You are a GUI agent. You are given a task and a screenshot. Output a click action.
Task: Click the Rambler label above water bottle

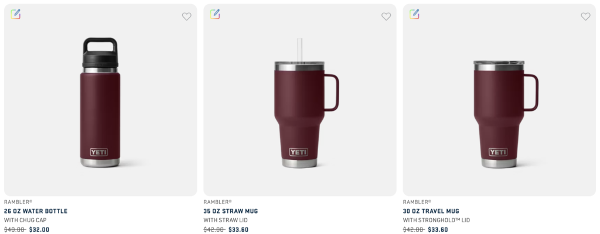pos(18,202)
